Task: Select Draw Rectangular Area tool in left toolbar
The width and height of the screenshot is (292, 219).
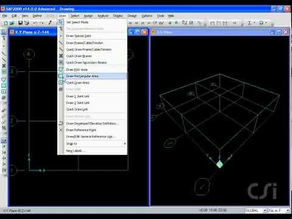Action: click(x=4, y=86)
